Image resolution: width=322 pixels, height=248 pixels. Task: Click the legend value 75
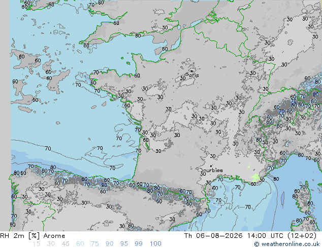[x=94, y=244]
